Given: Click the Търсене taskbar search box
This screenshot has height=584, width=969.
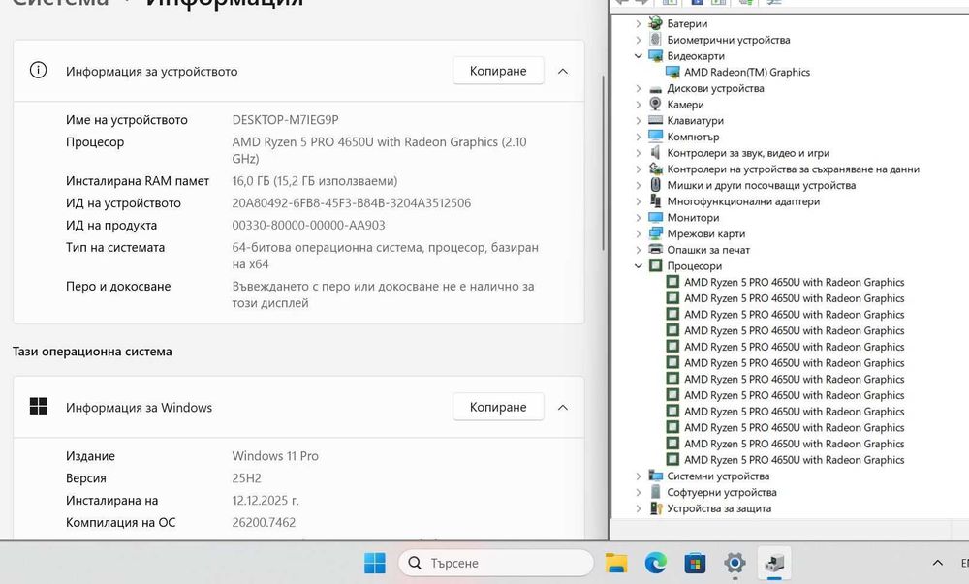Looking at the screenshot, I should [x=496, y=563].
